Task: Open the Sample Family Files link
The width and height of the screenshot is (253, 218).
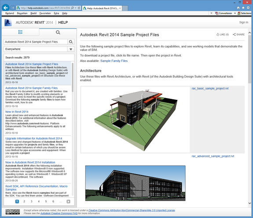Action: tap(114, 61)
